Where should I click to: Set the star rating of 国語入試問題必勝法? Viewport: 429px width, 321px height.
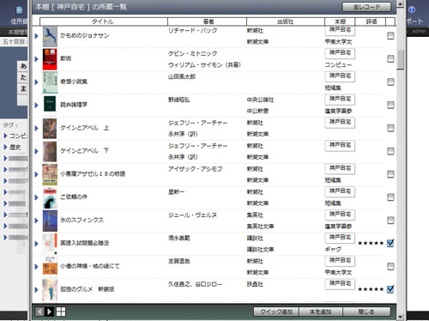click(x=371, y=243)
